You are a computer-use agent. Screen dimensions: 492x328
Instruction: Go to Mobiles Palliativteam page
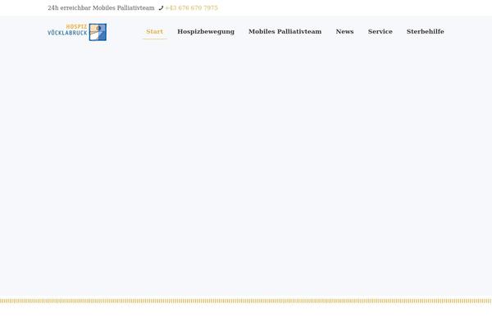point(285,32)
